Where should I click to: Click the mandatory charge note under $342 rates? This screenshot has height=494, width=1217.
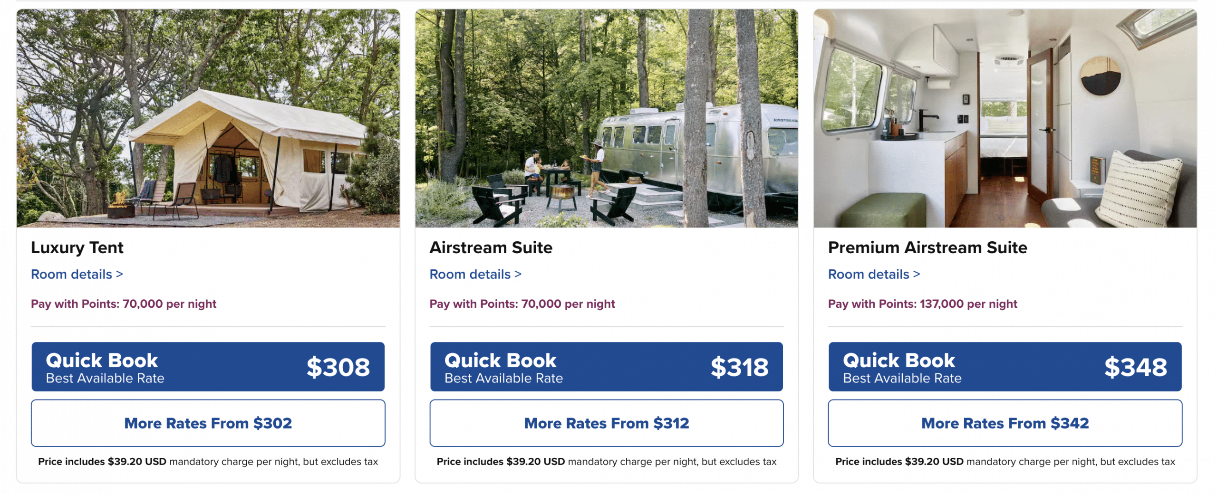click(1005, 461)
